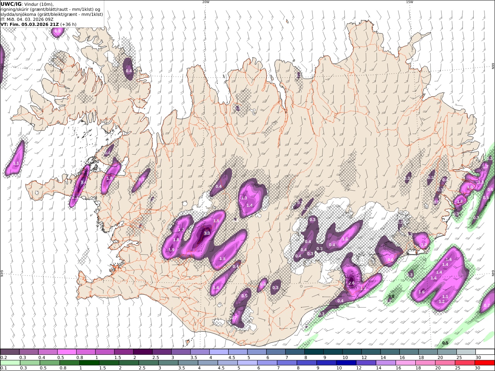Pick the bright pink swatch between 0.5 and 0.8
Screen dimensions: 495x371
[x=67, y=352]
